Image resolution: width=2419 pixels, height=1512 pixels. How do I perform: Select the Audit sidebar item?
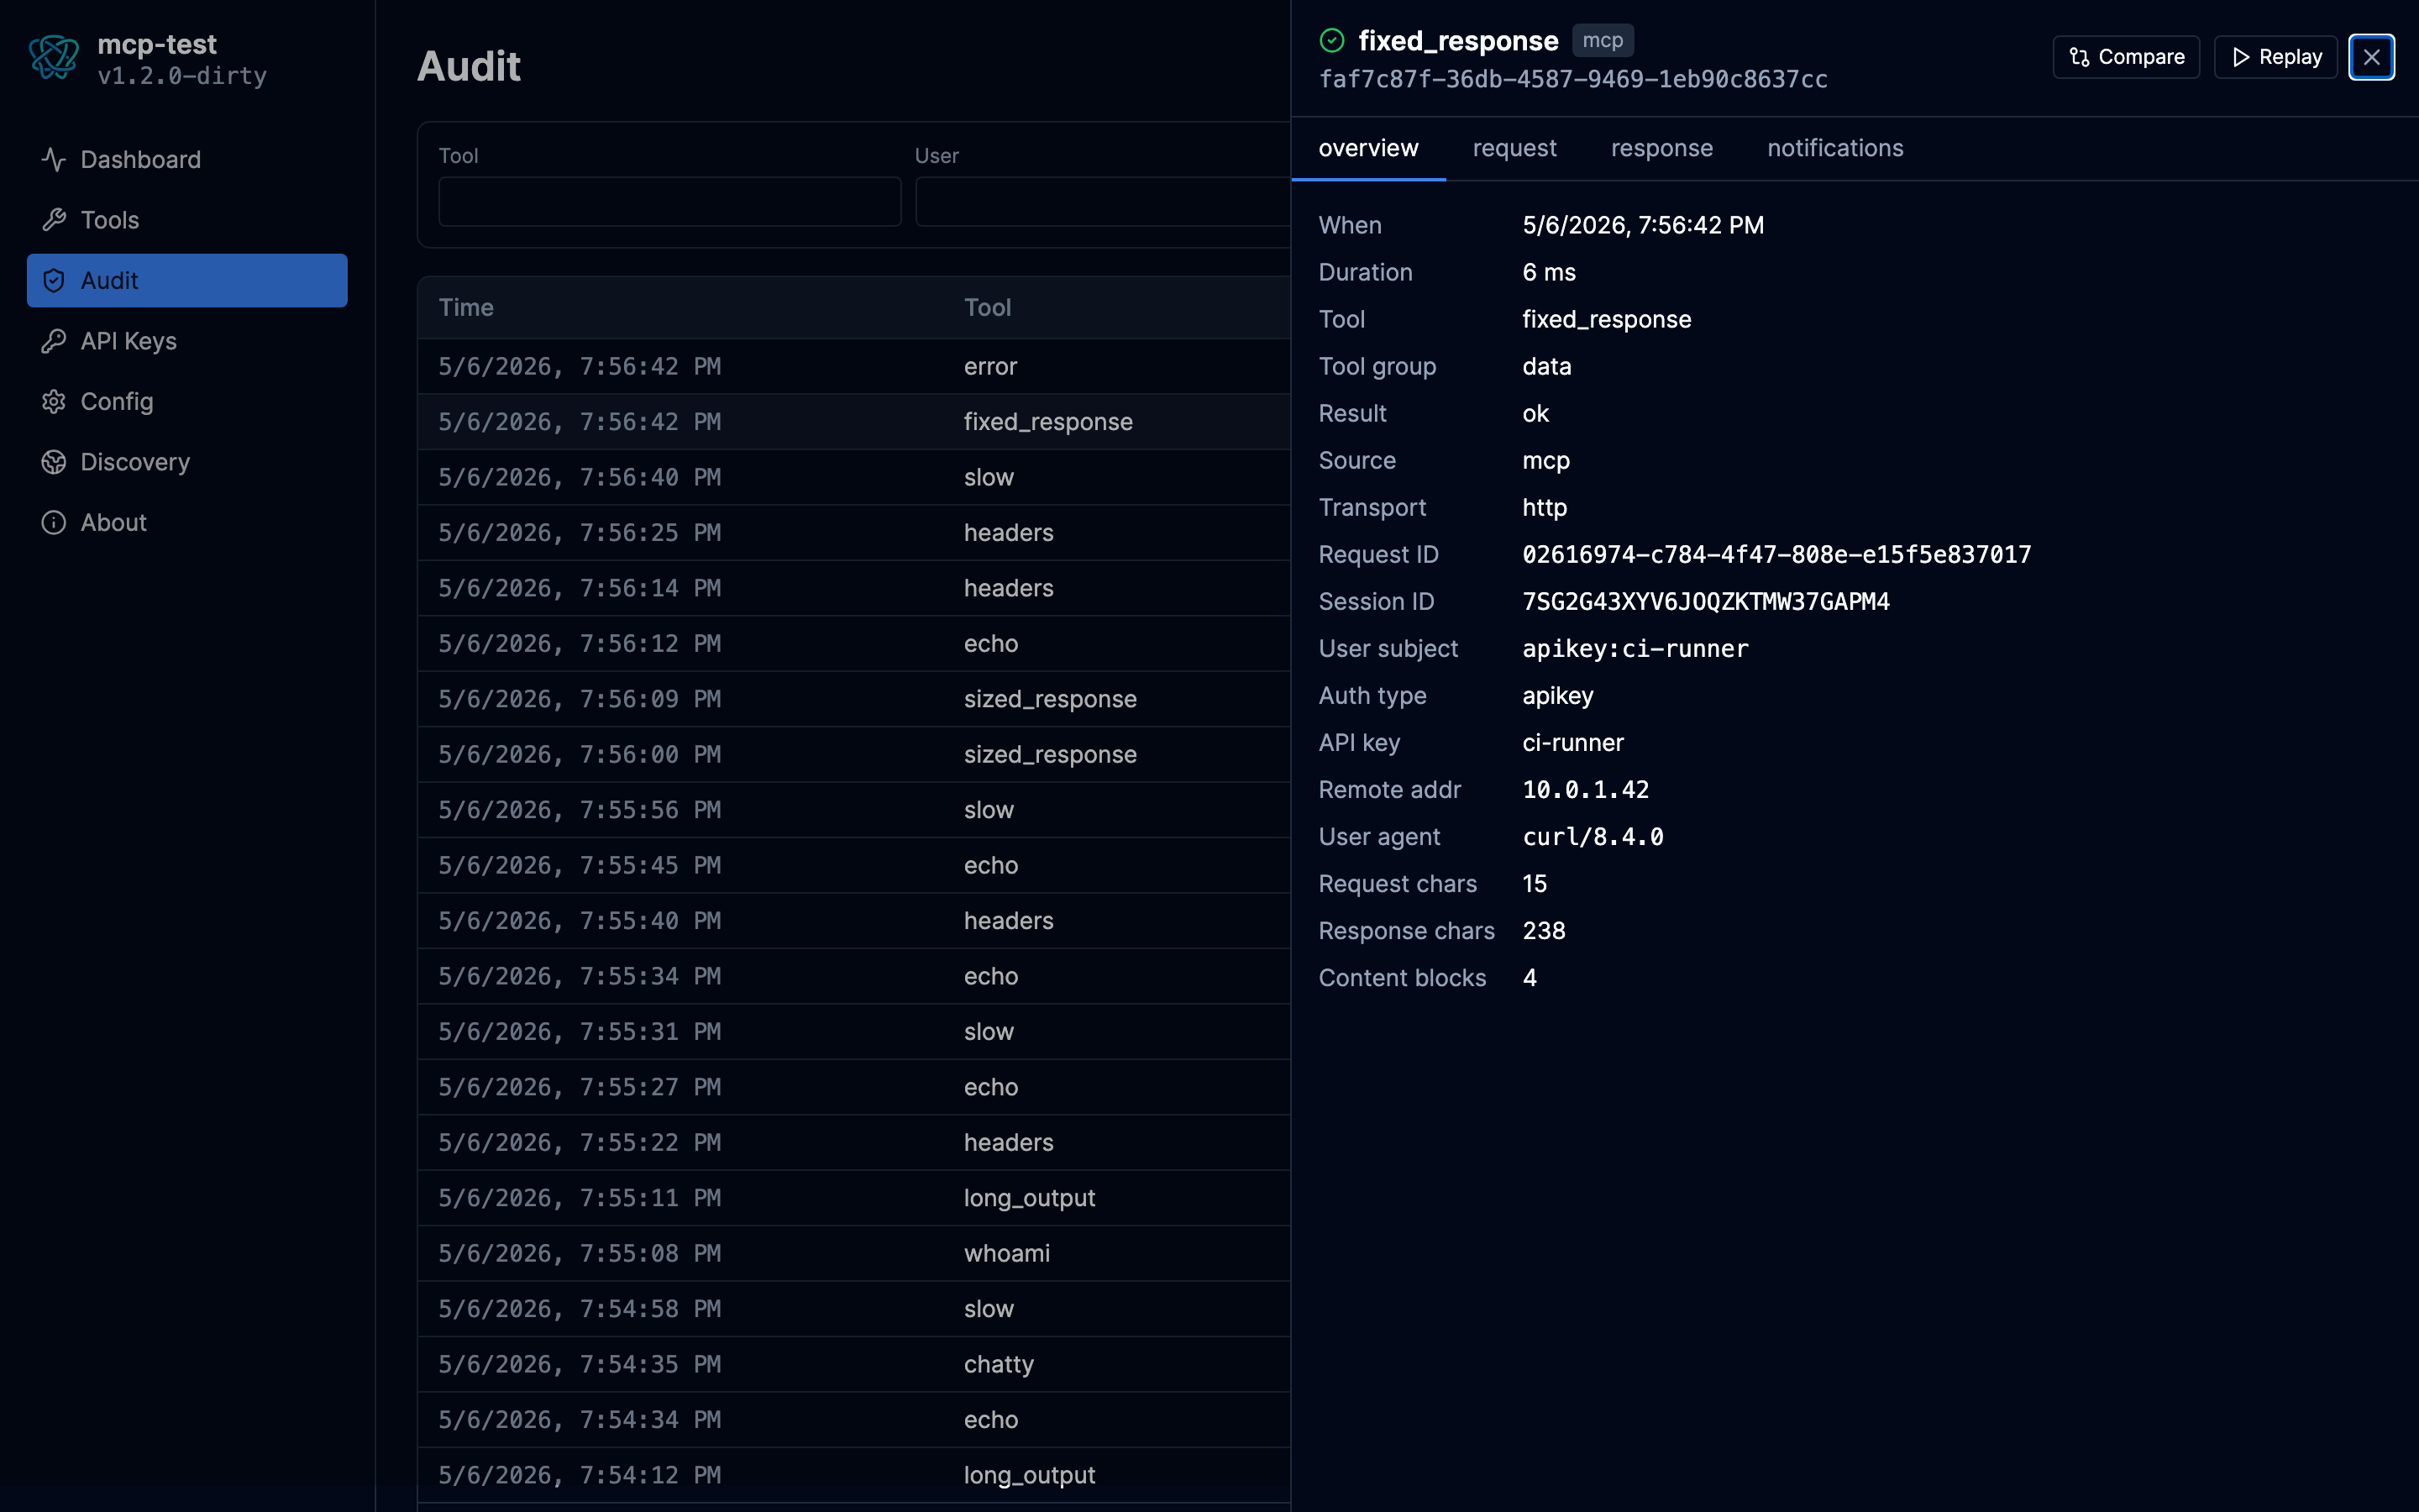[x=187, y=281]
